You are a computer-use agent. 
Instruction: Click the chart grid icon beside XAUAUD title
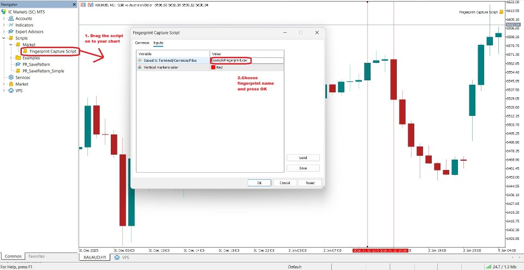coord(83,5)
